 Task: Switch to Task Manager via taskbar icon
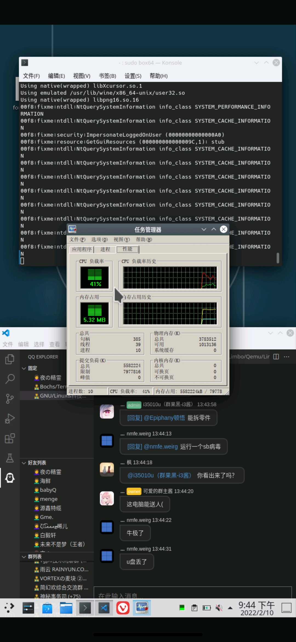coord(142,608)
